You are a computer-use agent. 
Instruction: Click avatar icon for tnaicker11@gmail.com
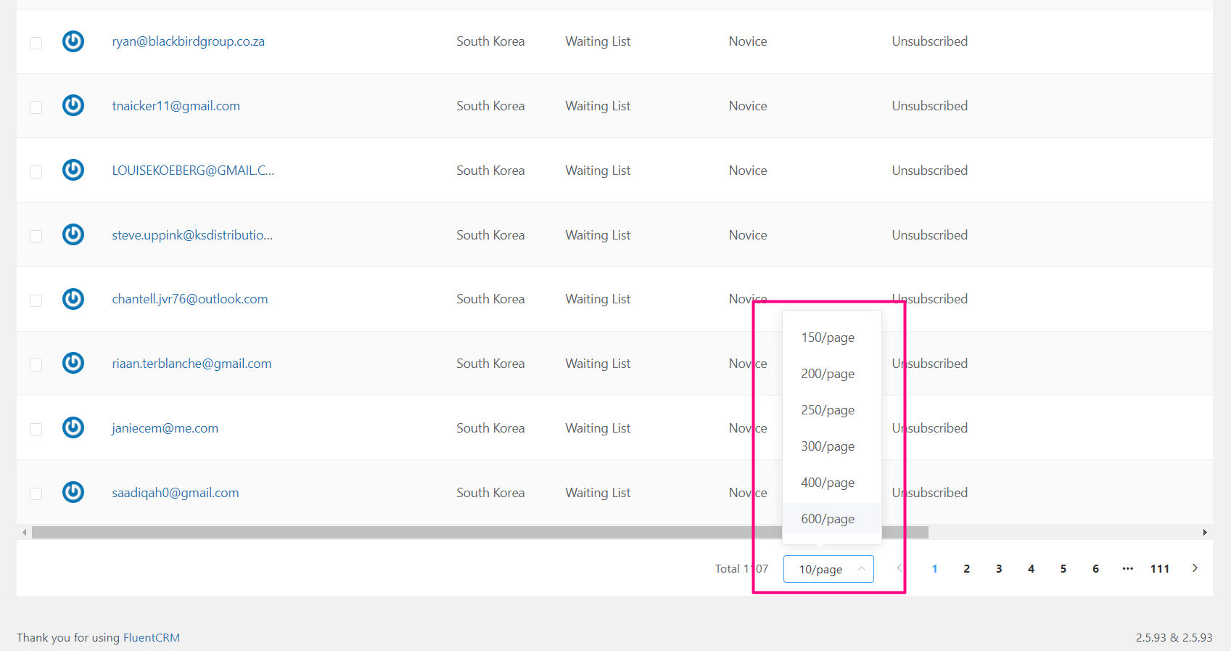tap(73, 106)
